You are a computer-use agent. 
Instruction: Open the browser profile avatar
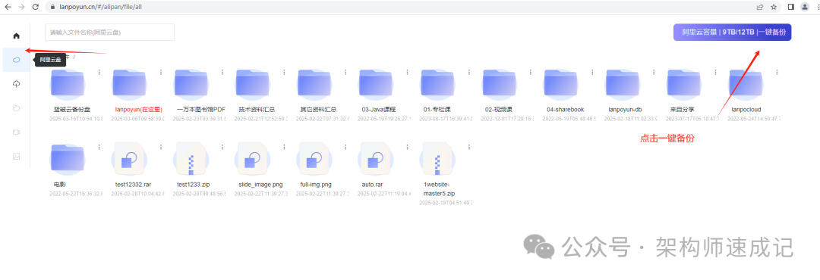pos(805,7)
